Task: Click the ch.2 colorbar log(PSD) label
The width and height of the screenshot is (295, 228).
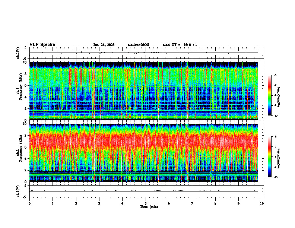Action: point(279,158)
